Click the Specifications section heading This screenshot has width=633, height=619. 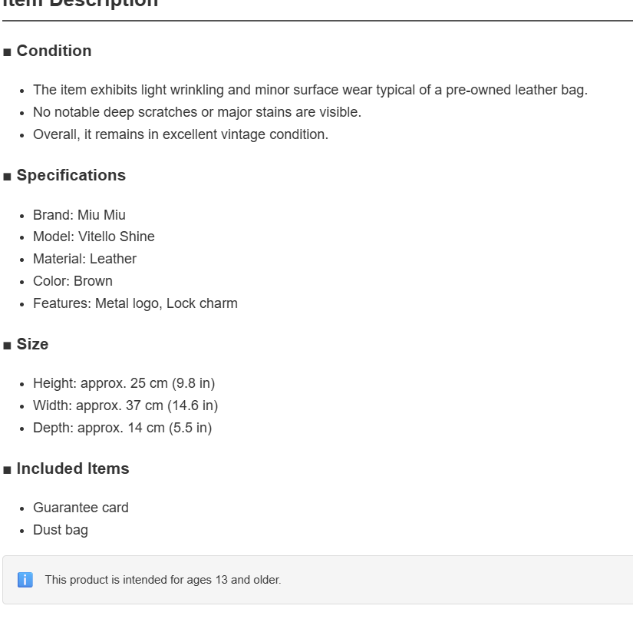click(71, 175)
